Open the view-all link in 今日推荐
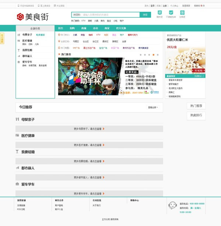 [153, 107]
